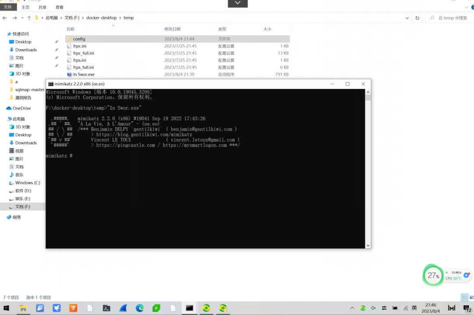The image size is (474, 315).
Task: Go forward in File Explorer
Action: (14, 18)
